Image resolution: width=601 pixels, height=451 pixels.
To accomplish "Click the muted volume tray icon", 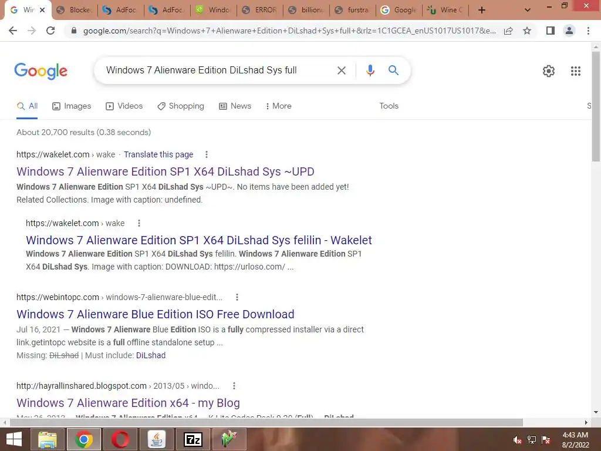I will 518,440.
